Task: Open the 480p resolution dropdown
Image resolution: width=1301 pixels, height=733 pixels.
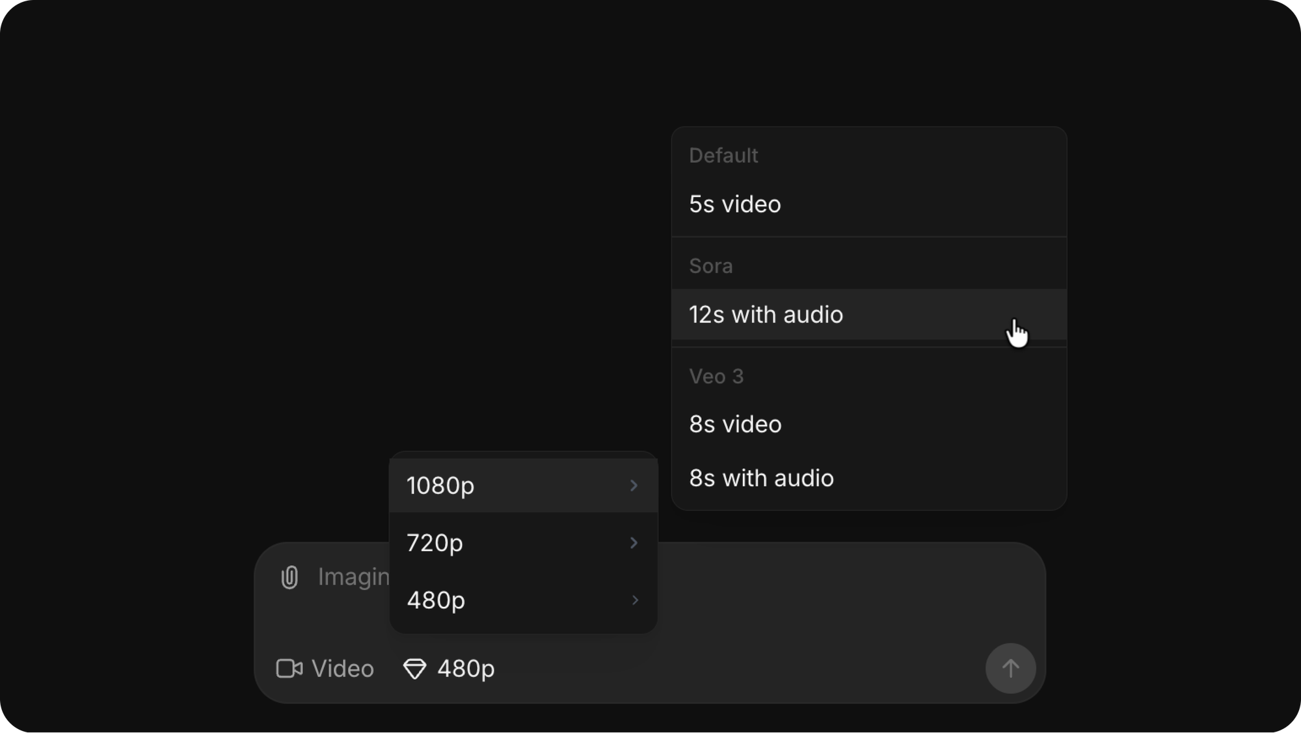Action: coord(449,669)
